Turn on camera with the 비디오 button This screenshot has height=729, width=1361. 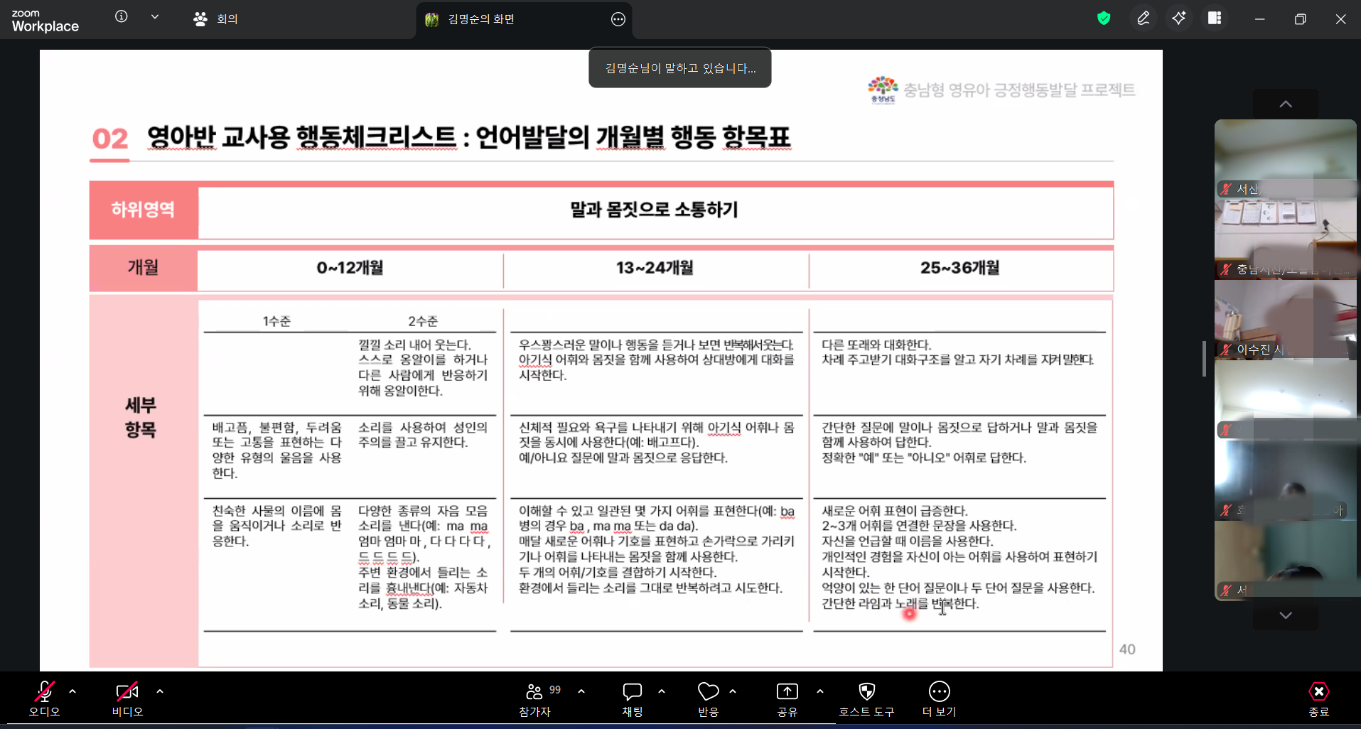pos(127,698)
